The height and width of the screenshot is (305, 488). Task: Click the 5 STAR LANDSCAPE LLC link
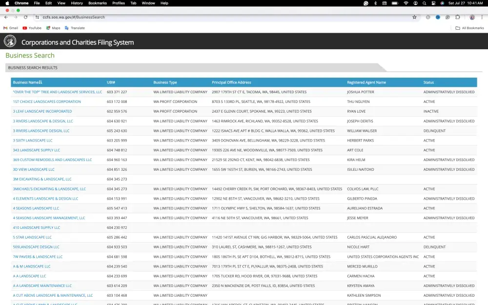tap(32, 237)
